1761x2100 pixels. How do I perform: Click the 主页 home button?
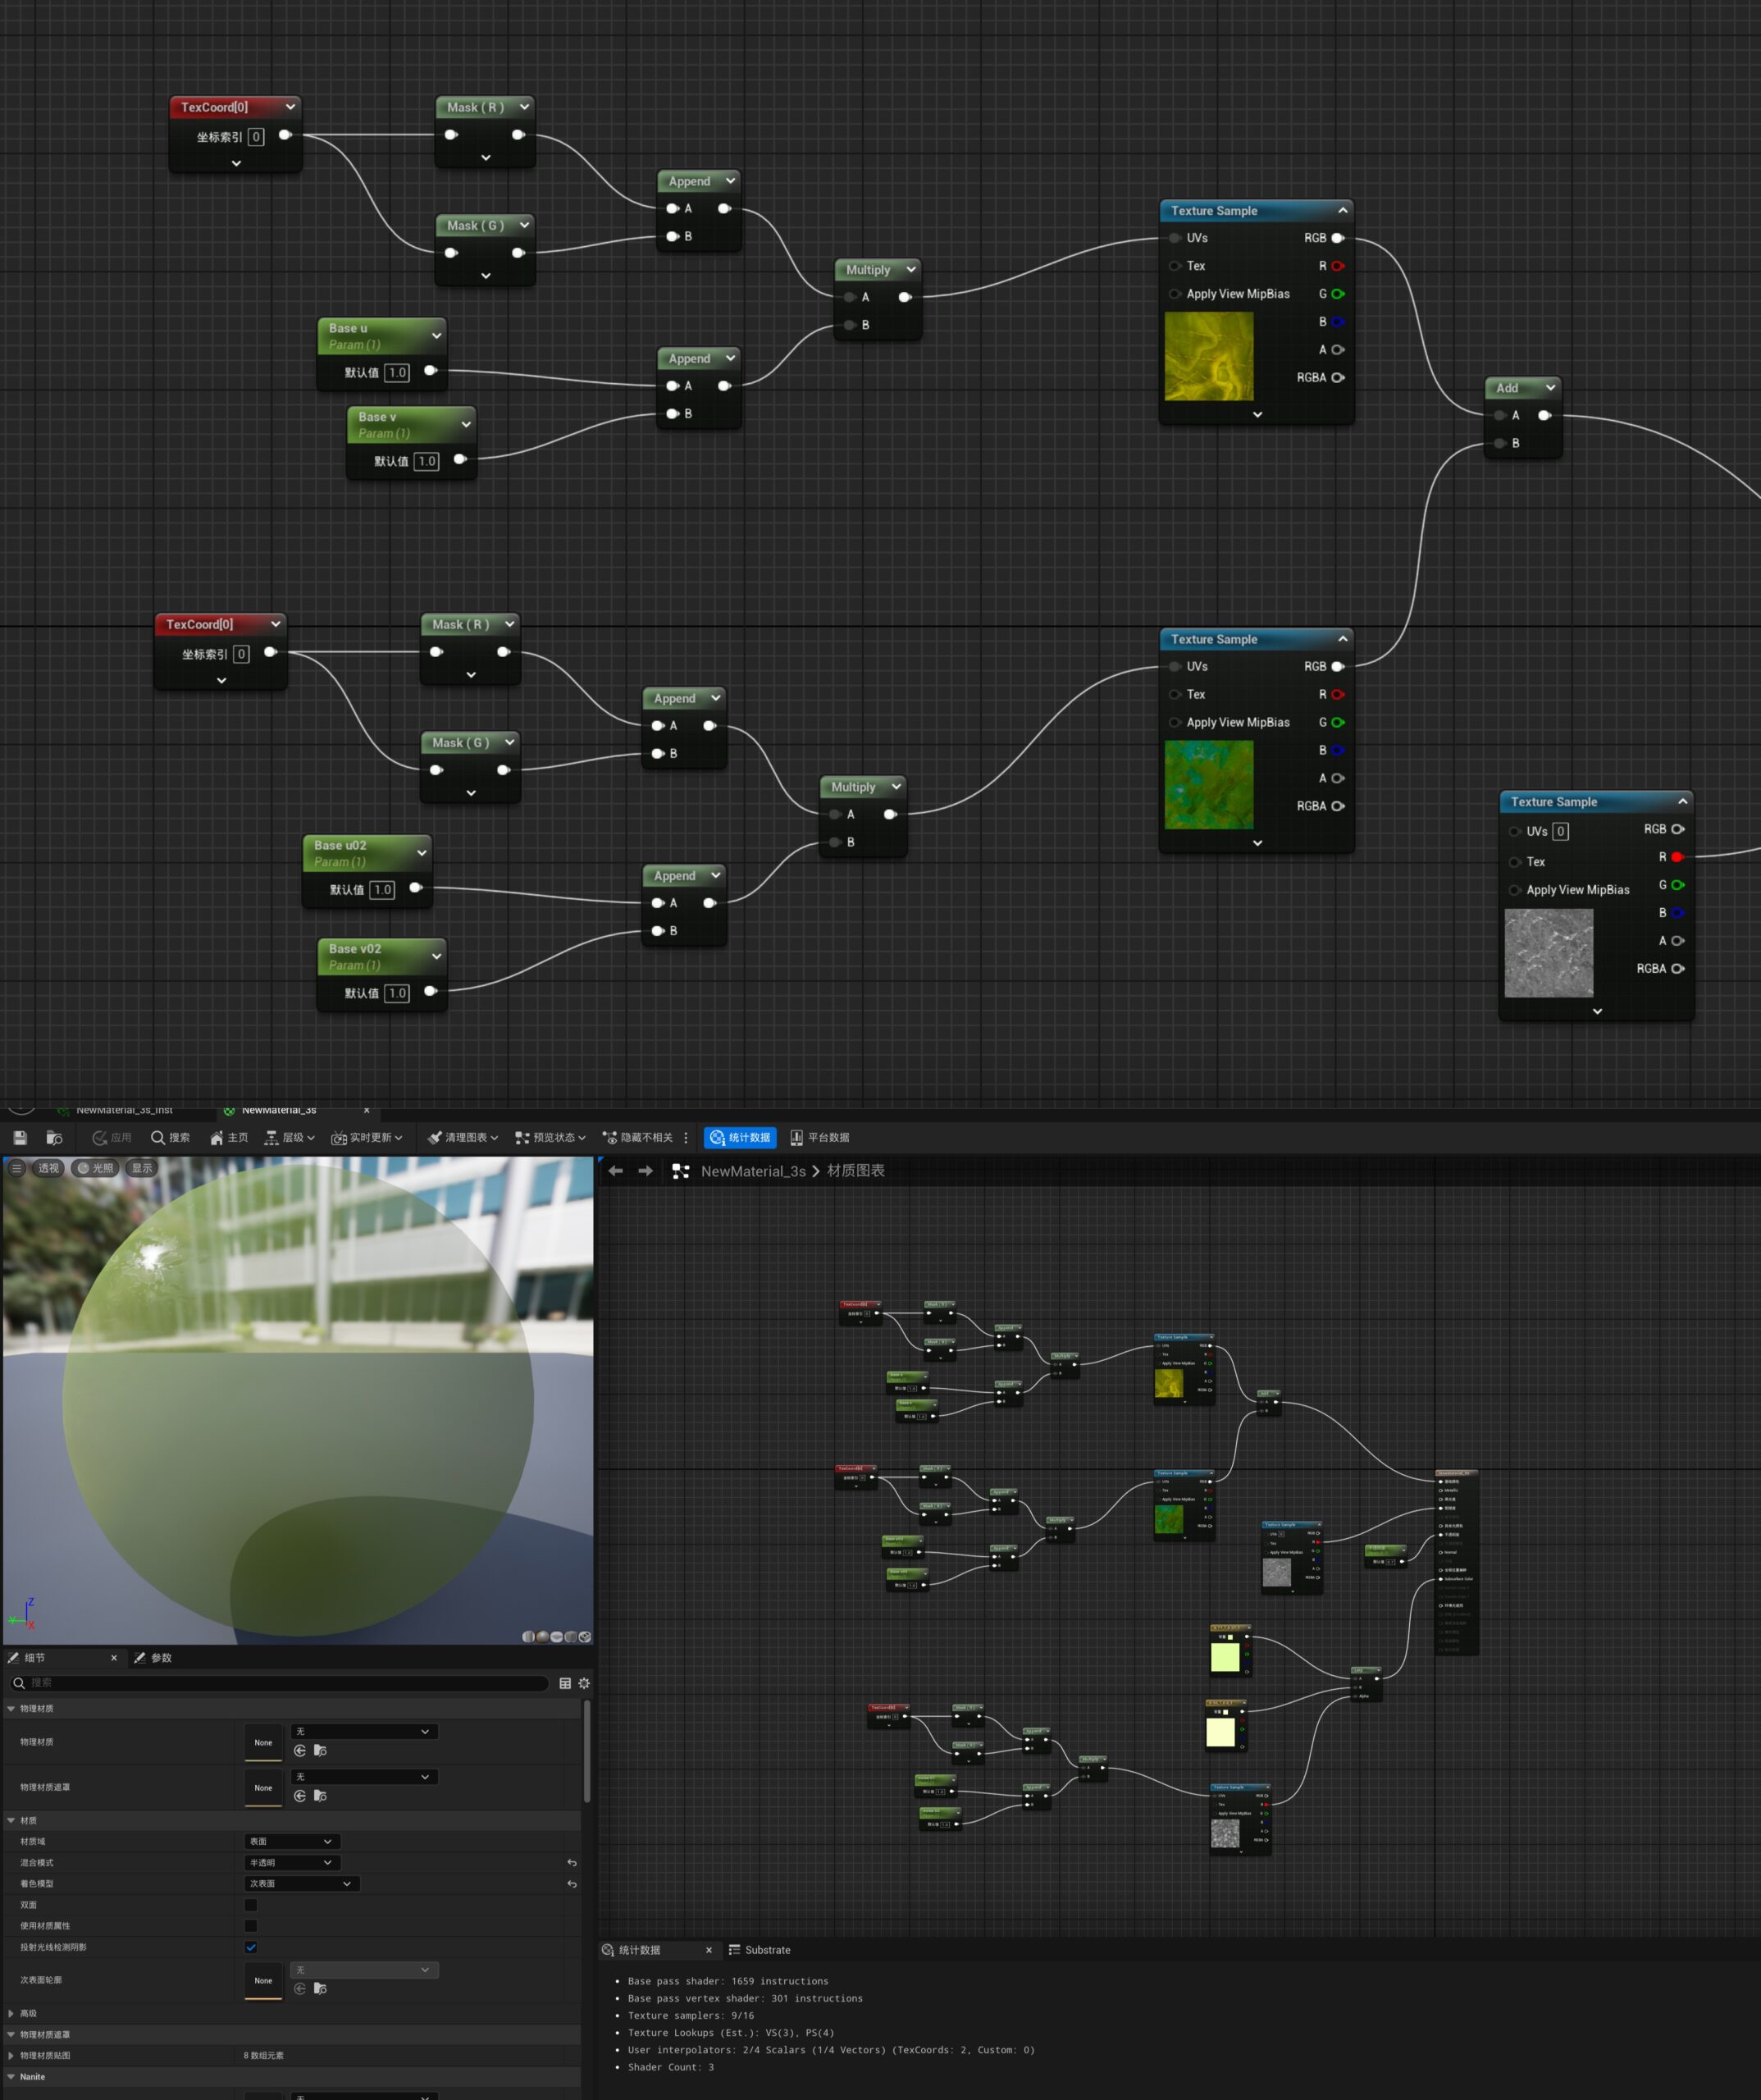pyautogui.click(x=228, y=1137)
